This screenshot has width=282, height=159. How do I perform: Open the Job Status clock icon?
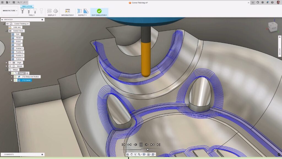pos(262,2)
